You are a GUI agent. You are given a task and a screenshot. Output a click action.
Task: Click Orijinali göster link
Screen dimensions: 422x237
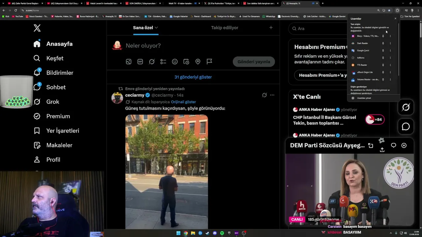(x=183, y=102)
